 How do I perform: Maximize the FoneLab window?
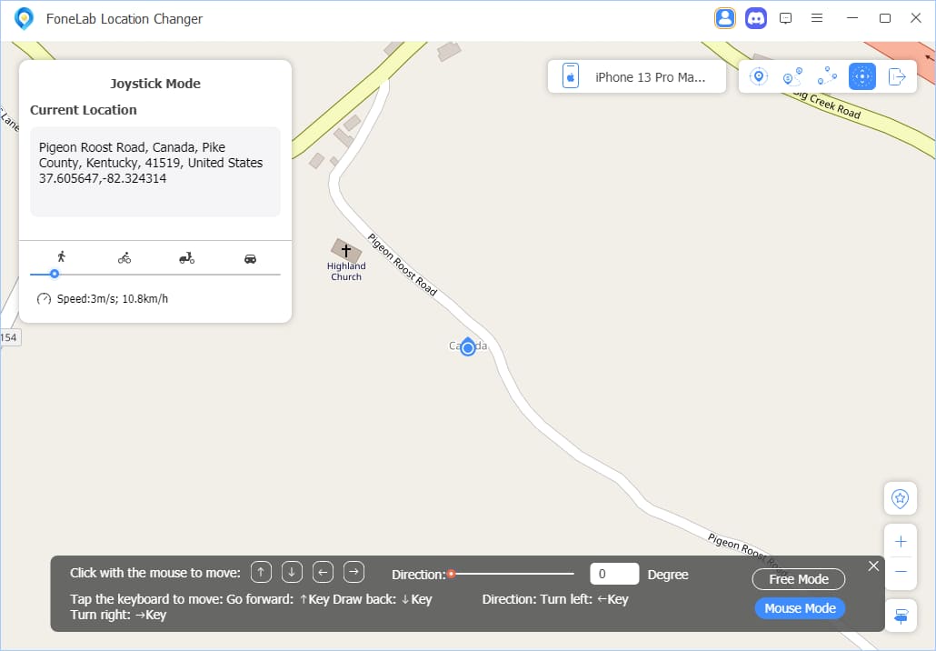[x=885, y=18]
